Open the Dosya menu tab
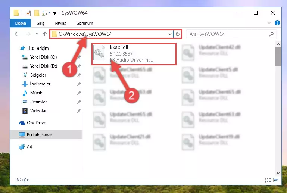Screen dimensions: 287x193 click(x=21, y=23)
